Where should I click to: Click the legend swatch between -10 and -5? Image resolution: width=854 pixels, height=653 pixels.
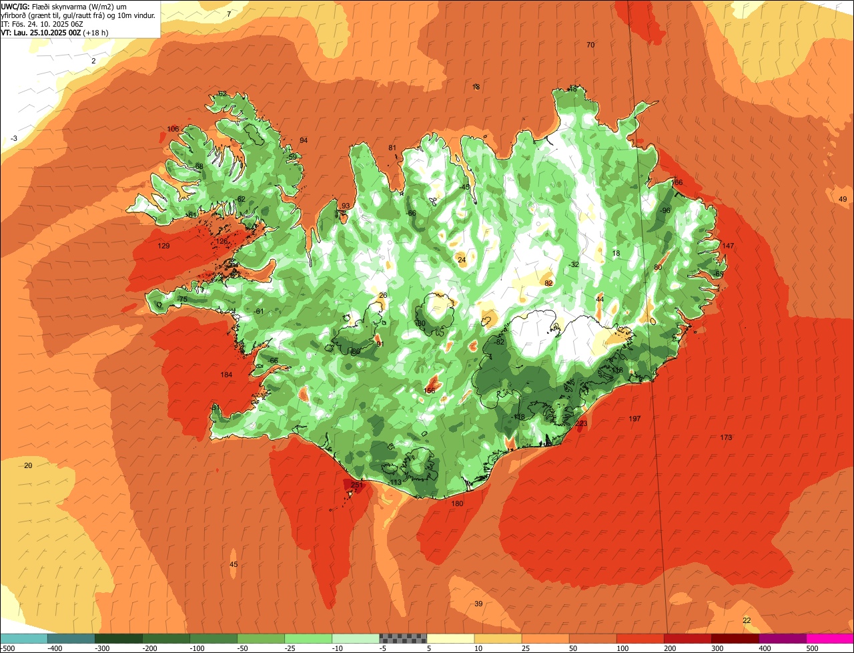tap(356, 638)
